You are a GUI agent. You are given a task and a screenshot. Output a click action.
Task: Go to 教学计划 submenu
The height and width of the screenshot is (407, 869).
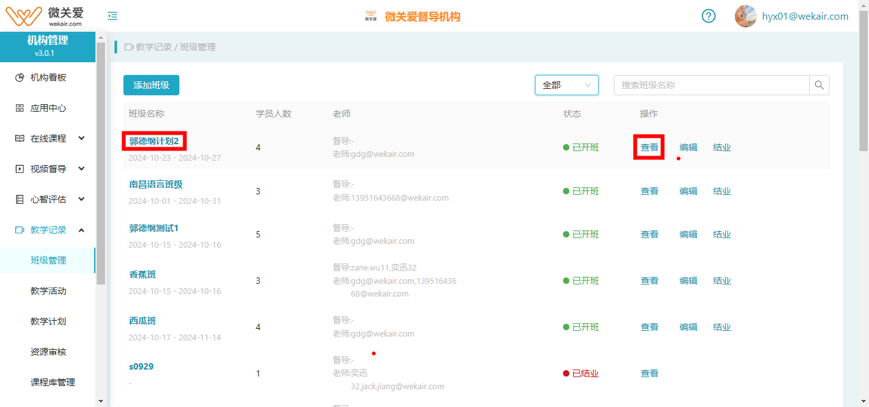pos(48,321)
